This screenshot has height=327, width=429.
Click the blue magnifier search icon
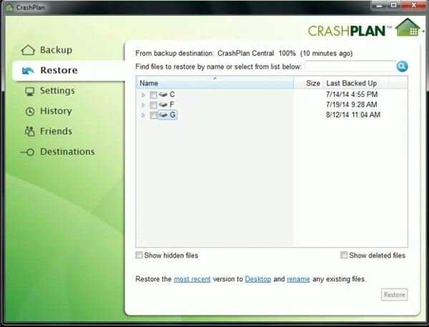pos(402,66)
